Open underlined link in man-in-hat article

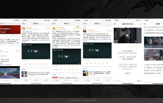[x=128, y=59]
